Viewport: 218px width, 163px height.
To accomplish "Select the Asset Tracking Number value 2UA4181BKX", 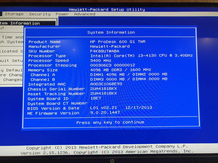I will click(104, 93).
